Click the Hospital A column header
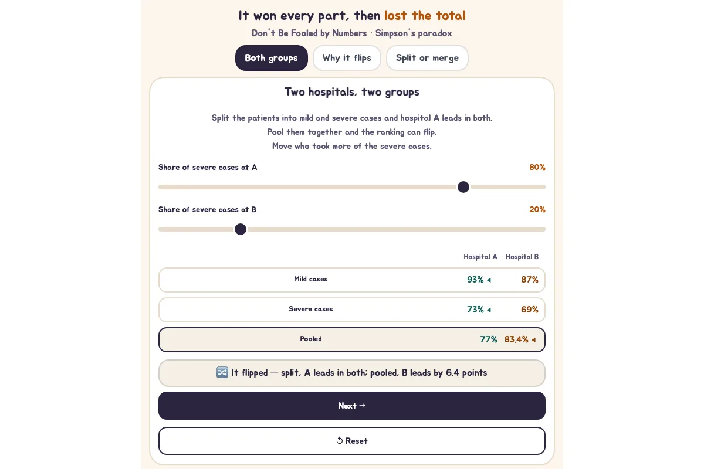Image resolution: width=704 pixels, height=469 pixels. 480,257
